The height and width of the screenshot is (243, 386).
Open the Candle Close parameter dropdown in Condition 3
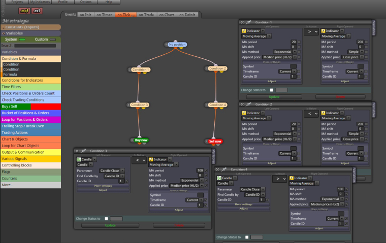coord(112,170)
